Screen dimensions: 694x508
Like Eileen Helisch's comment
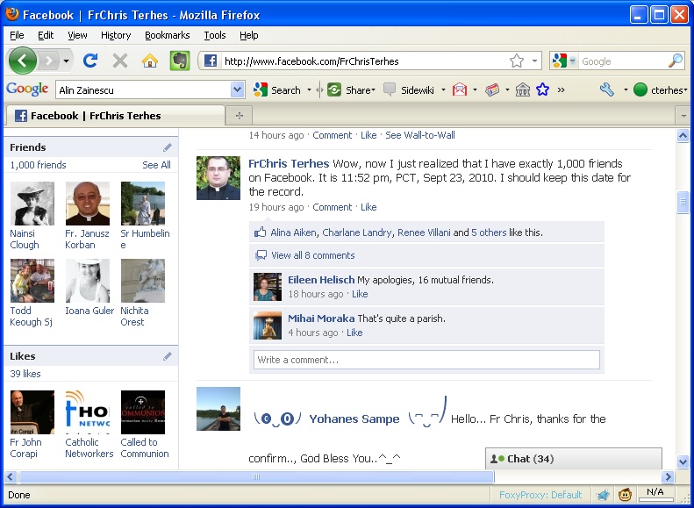pyautogui.click(x=360, y=294)
